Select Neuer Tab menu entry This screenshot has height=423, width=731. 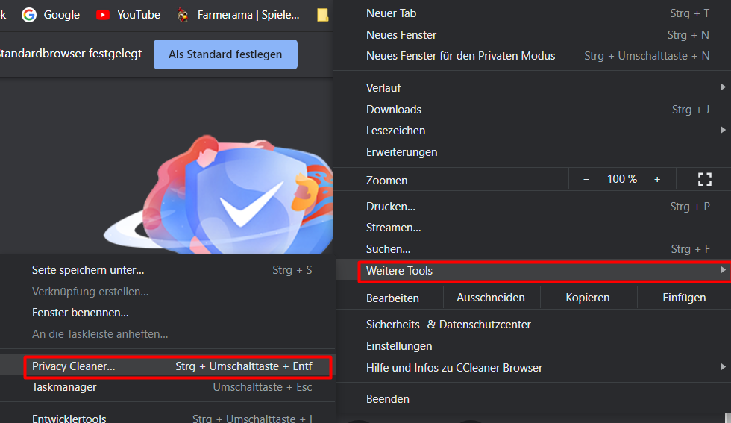point(533,13)
